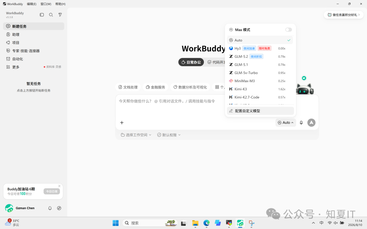Click the volume muted tray icon
This screenshot has height=229, width=367.
336,223
